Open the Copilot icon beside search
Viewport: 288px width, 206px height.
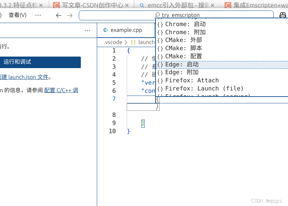(283, 15)
